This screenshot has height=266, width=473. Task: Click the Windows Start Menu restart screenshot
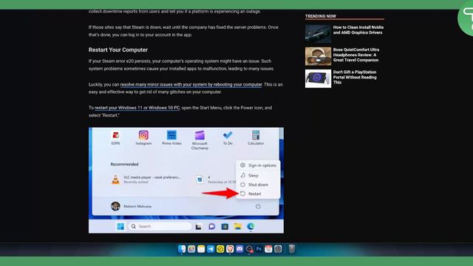pos(186,180)
